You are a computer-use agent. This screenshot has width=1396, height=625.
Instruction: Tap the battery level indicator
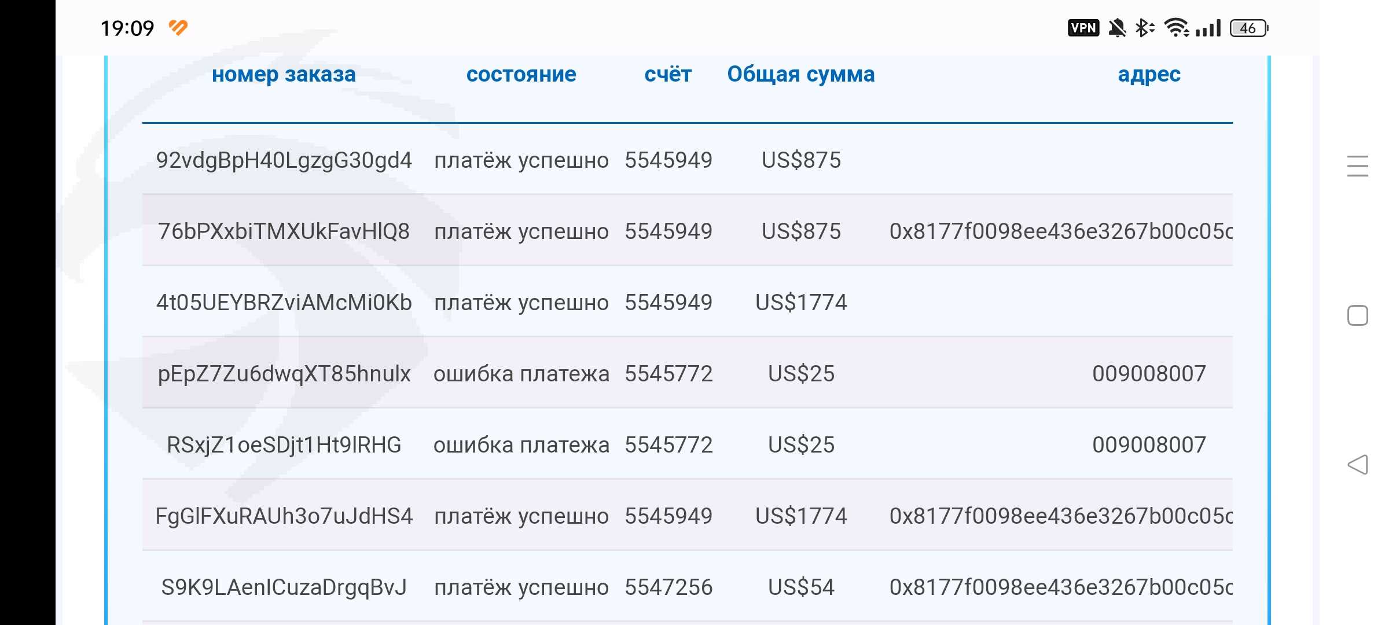(1248, 28)
